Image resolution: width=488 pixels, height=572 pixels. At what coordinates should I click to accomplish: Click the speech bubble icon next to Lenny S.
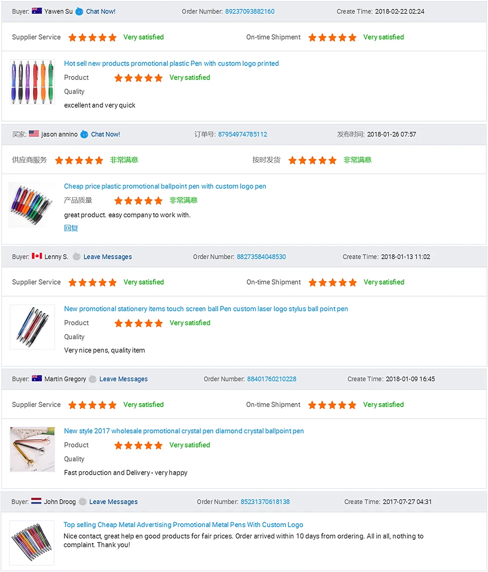[78, 256]
